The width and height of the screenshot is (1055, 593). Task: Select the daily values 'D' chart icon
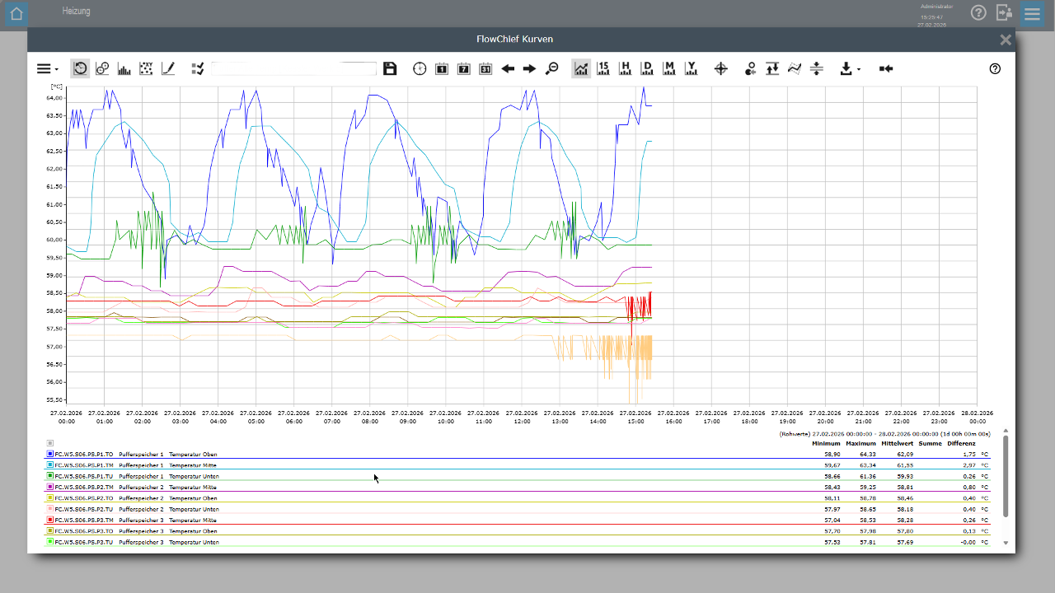(x=647, y=69)
